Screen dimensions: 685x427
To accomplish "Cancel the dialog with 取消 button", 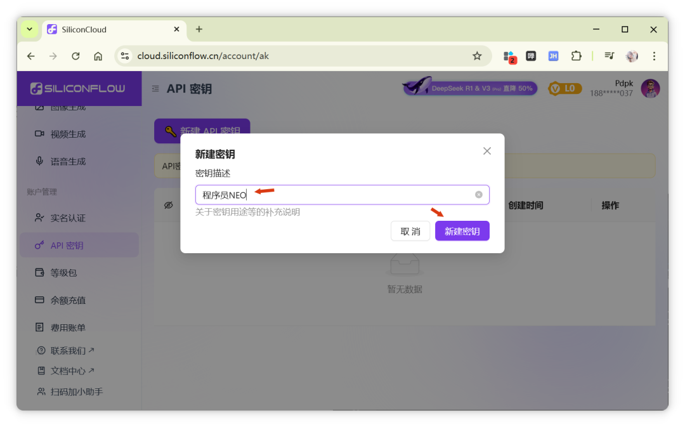I will pyautogui.click(x=410, y=231).
